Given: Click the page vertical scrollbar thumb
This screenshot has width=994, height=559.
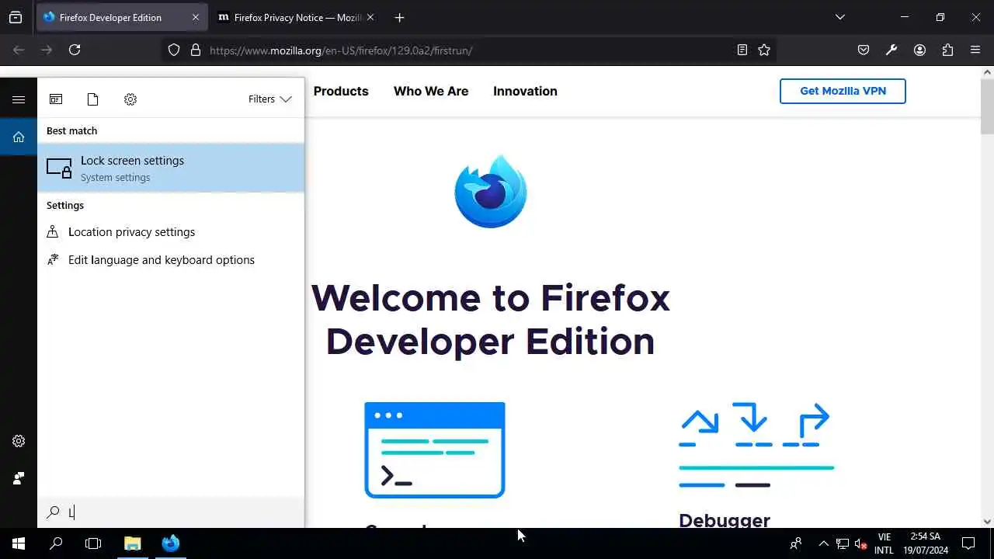Looking at the screenshot, I should [987, 106].
